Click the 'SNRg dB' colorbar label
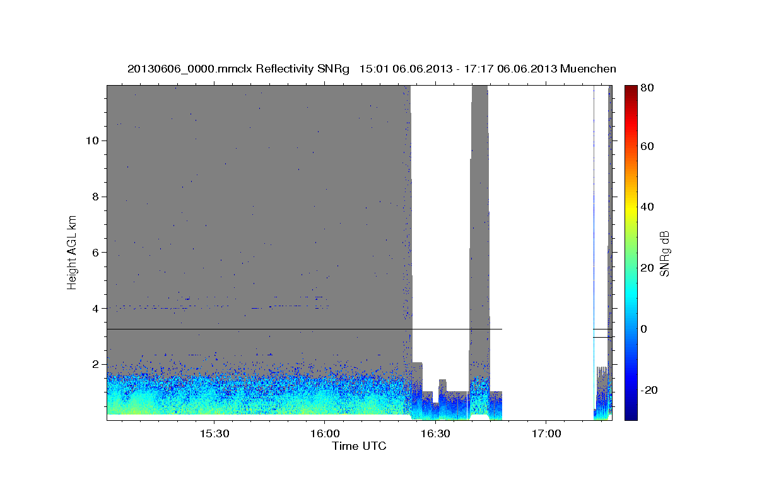The height and width of the screenshot is (504, 757). point(664,253)
